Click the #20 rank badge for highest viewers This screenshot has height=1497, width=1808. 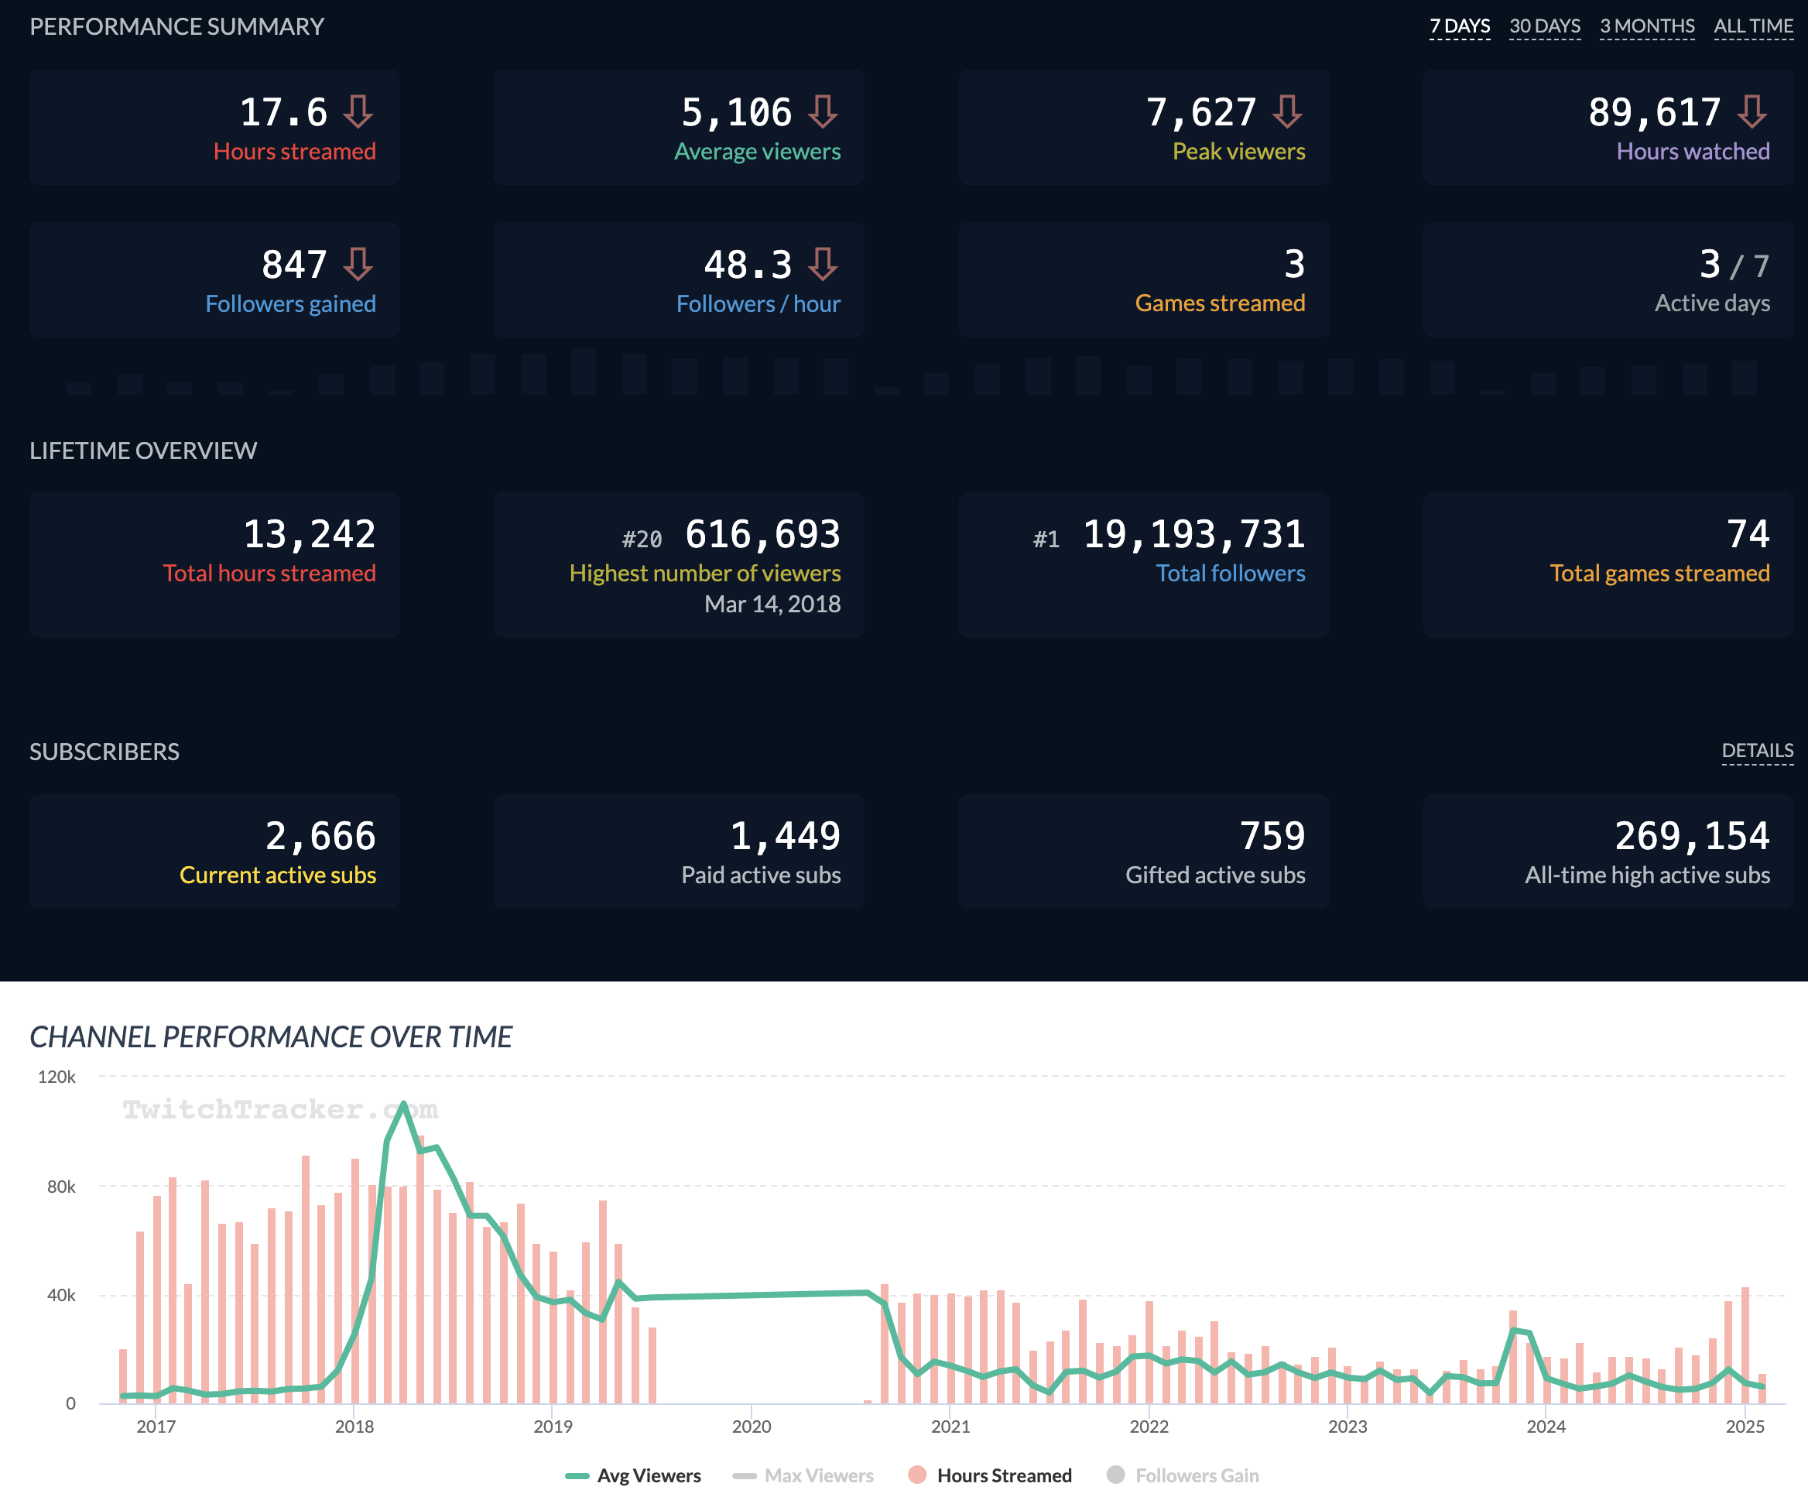tap(642, 540)
